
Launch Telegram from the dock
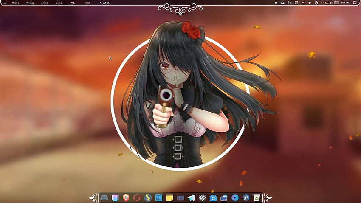click(x=191, y=198)
